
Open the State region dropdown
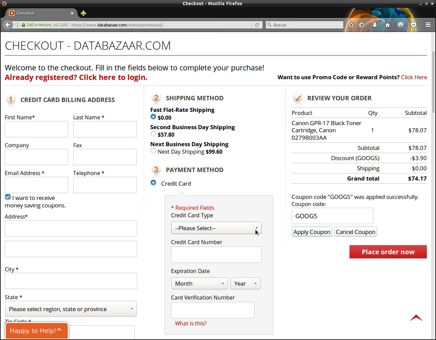point(71,309)
